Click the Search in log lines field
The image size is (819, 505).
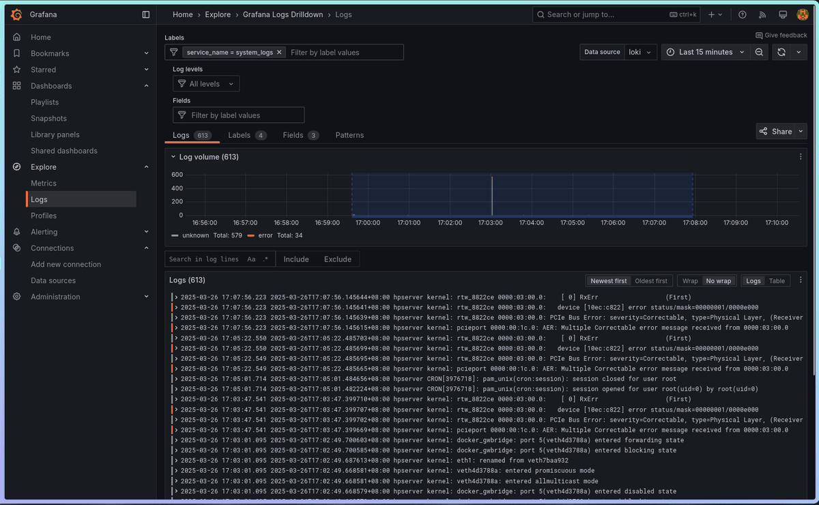pyautogui.click(x=204, y=259)
